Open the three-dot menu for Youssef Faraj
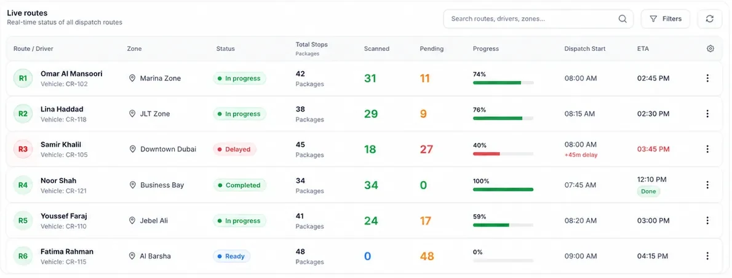 click(707, 220)
